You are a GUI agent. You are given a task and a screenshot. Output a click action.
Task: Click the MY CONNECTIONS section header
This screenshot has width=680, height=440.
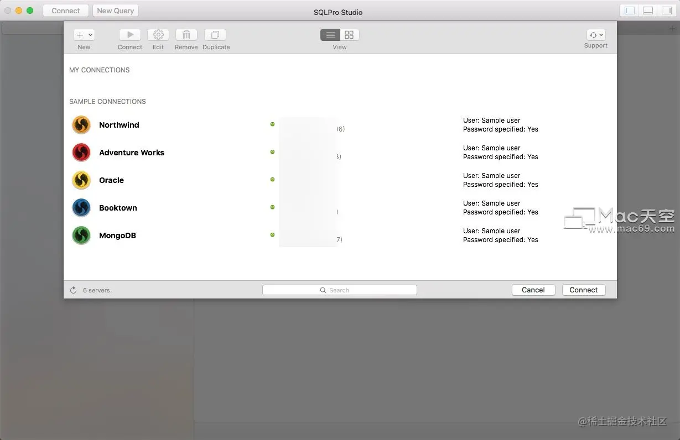pyautogui.click(x=100, y=70)
